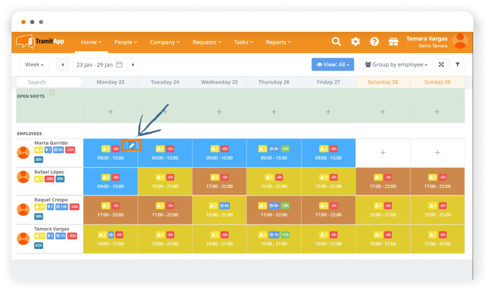Viewport: 490px width, 292px height.
Task: Click the employee Search field
Action: click(49, 82)
